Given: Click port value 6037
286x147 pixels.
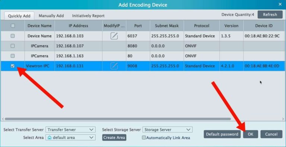Looking at the screenshot, I should [132, 36].
